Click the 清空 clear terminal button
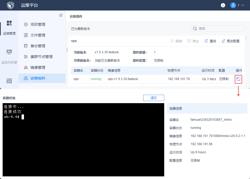The width and height of the screenshot is (250, 179). 153,98
